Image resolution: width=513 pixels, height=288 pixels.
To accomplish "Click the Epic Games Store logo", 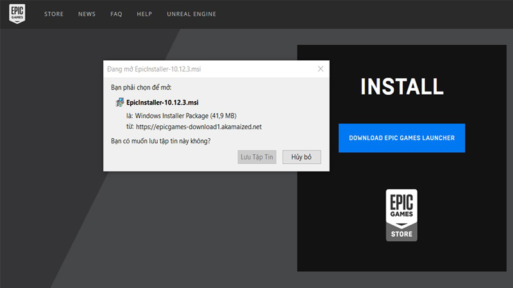I will (401, 215).
